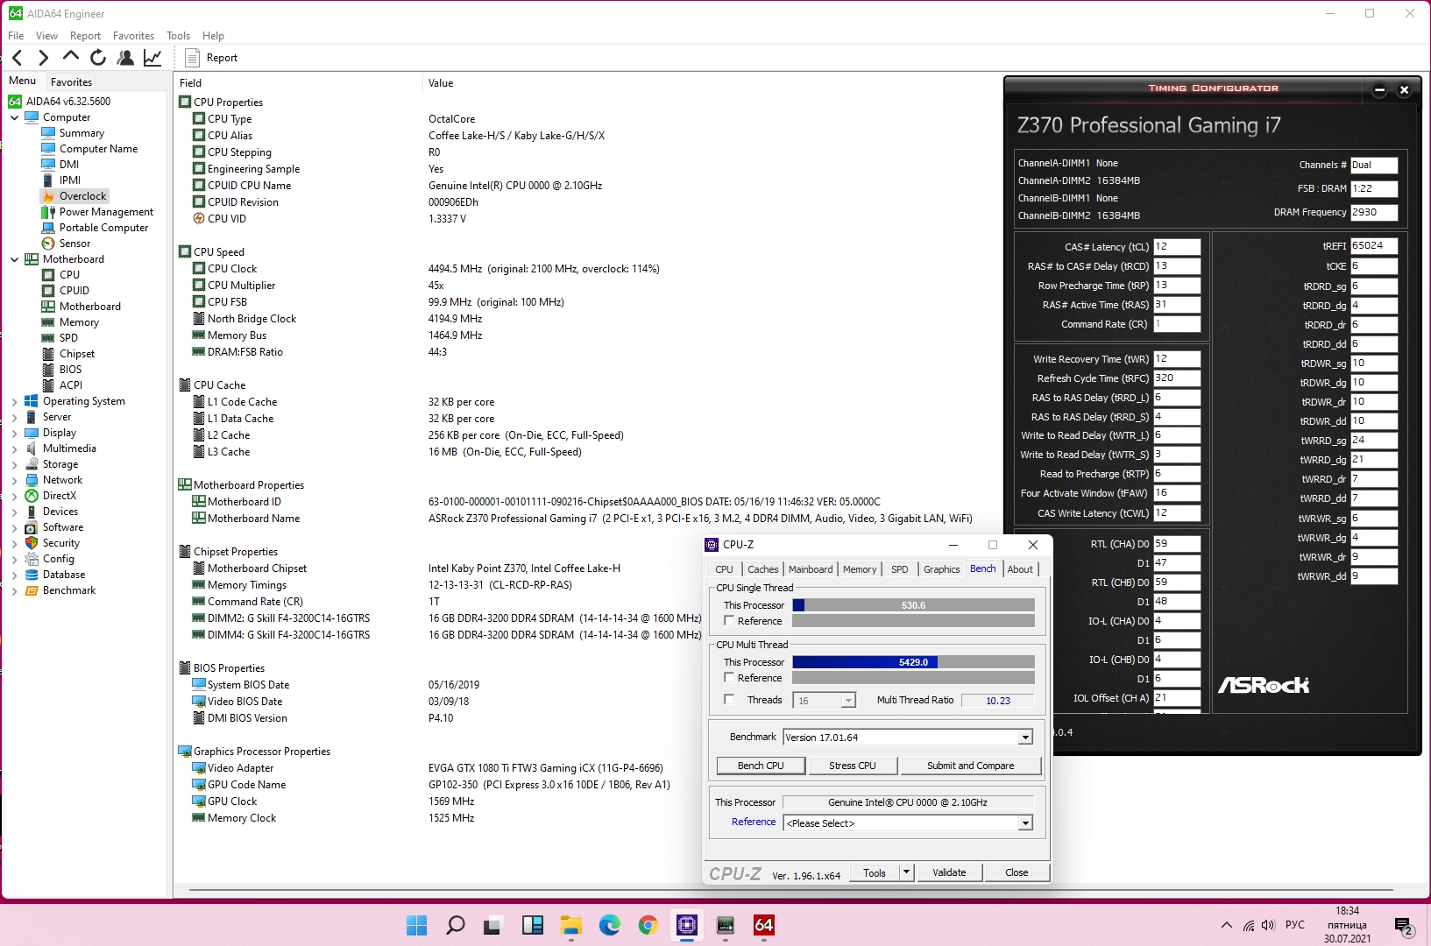1431x946 pixels.
Task: Switch to the About tab in CPU-Z
Action: [x=1020, y=569]
